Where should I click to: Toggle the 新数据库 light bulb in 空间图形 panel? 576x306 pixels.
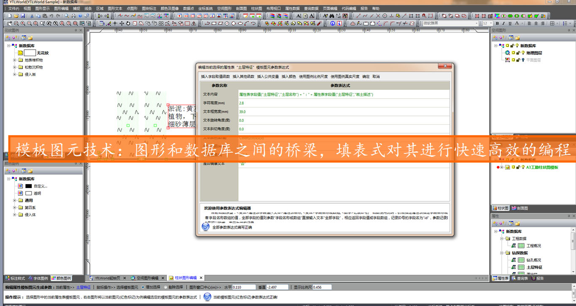(x=517, y=46)
